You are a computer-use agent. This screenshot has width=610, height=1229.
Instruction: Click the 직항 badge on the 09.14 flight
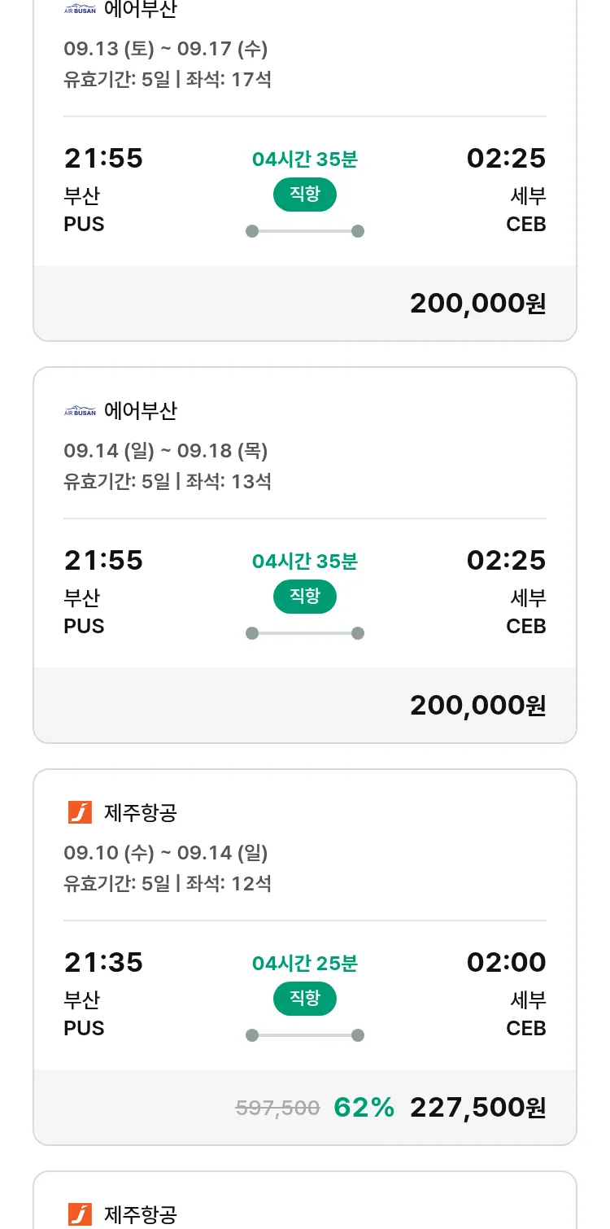click(304, 597)
